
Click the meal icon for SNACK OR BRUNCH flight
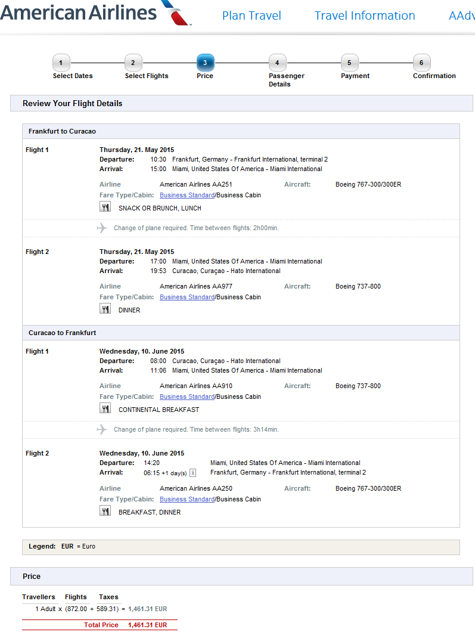[105, 206]
